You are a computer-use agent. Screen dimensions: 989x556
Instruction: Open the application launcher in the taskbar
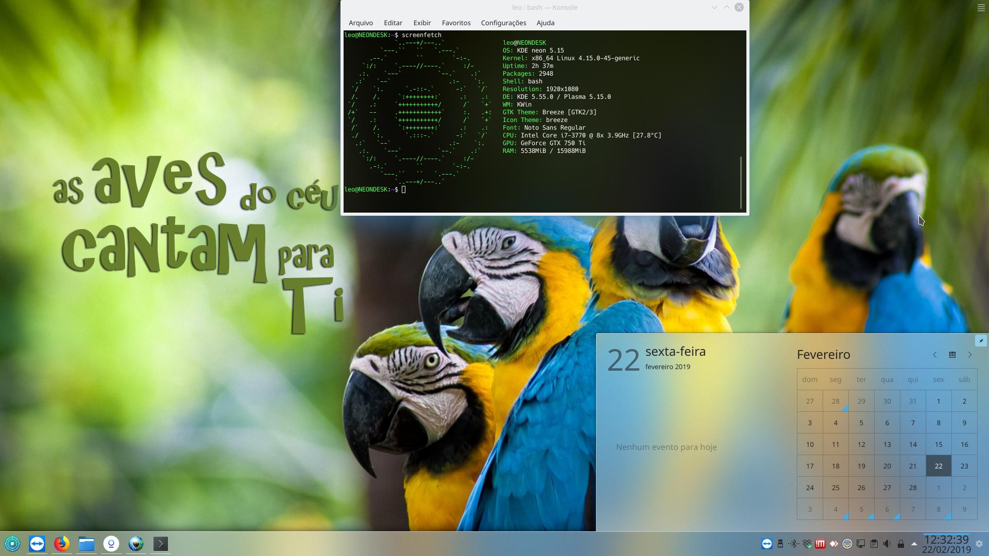click(x=12, y=544)
